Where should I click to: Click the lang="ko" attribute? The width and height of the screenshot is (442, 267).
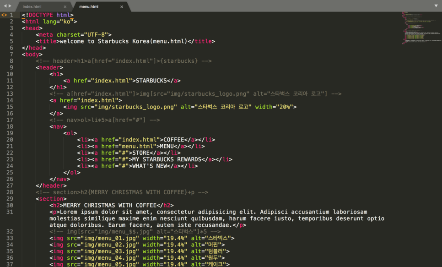pos(58,22)
